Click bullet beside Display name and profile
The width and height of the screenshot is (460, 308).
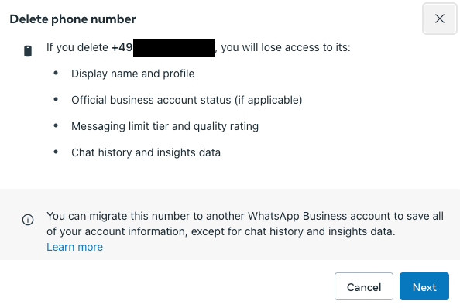[56, 73]
